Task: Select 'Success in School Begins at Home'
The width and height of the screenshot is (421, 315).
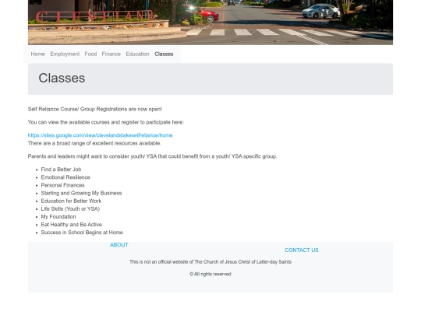Action: click(82, 233)
